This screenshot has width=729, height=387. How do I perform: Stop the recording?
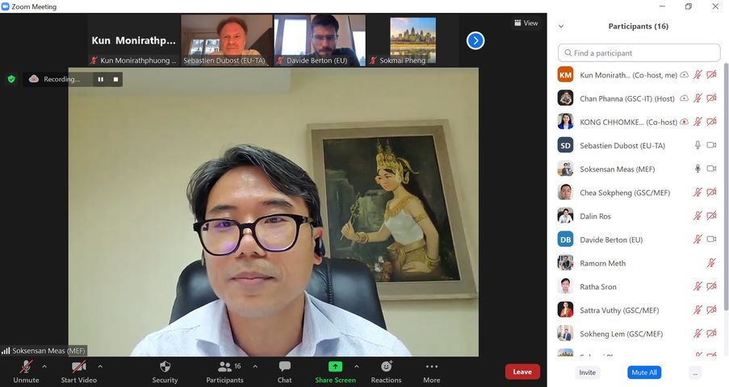click(x=115, y=79)
